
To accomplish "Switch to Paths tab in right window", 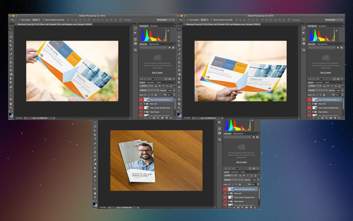I will click(327, 83).
